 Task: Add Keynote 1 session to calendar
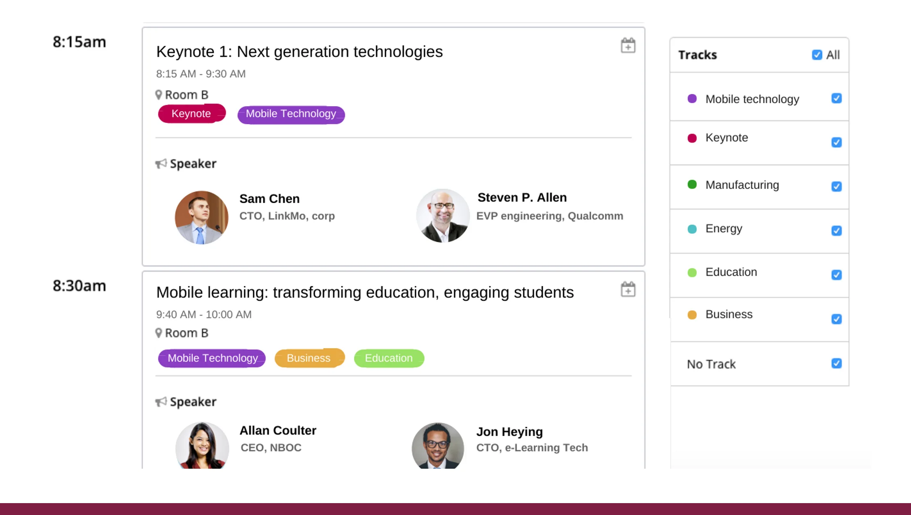click(628, 45)
